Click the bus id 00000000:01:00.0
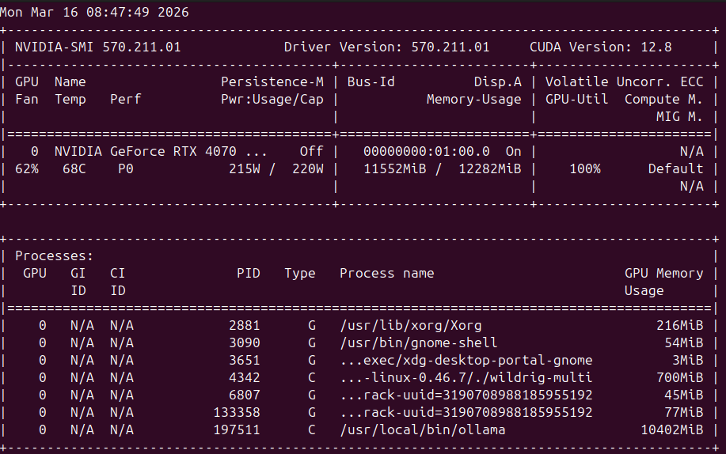This screenshot has width=726, height=454. coord(427,152)
